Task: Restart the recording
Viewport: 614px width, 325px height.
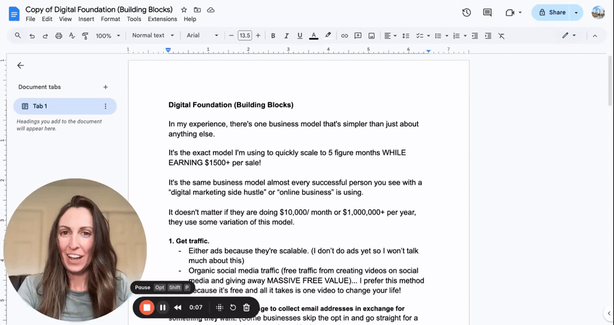Action: tap(233, 308)
